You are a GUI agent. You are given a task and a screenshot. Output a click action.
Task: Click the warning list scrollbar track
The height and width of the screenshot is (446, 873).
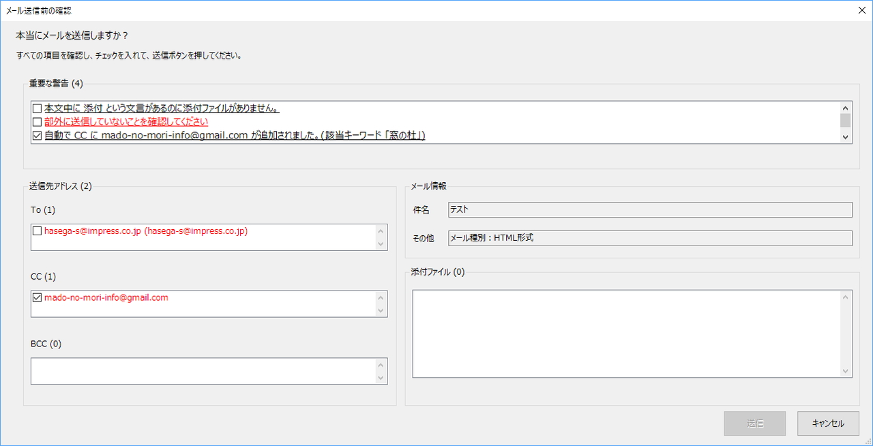pyautogui.click(x=846, y=122)
